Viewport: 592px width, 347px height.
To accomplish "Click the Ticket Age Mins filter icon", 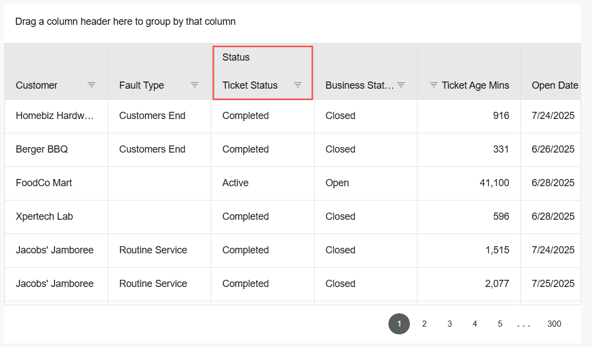I will [434, 85].
